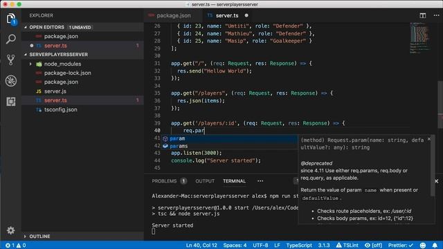The width and height of the screenshot is (443, 249).
Task: Click the Prettier status item
Action: (400, 246)
